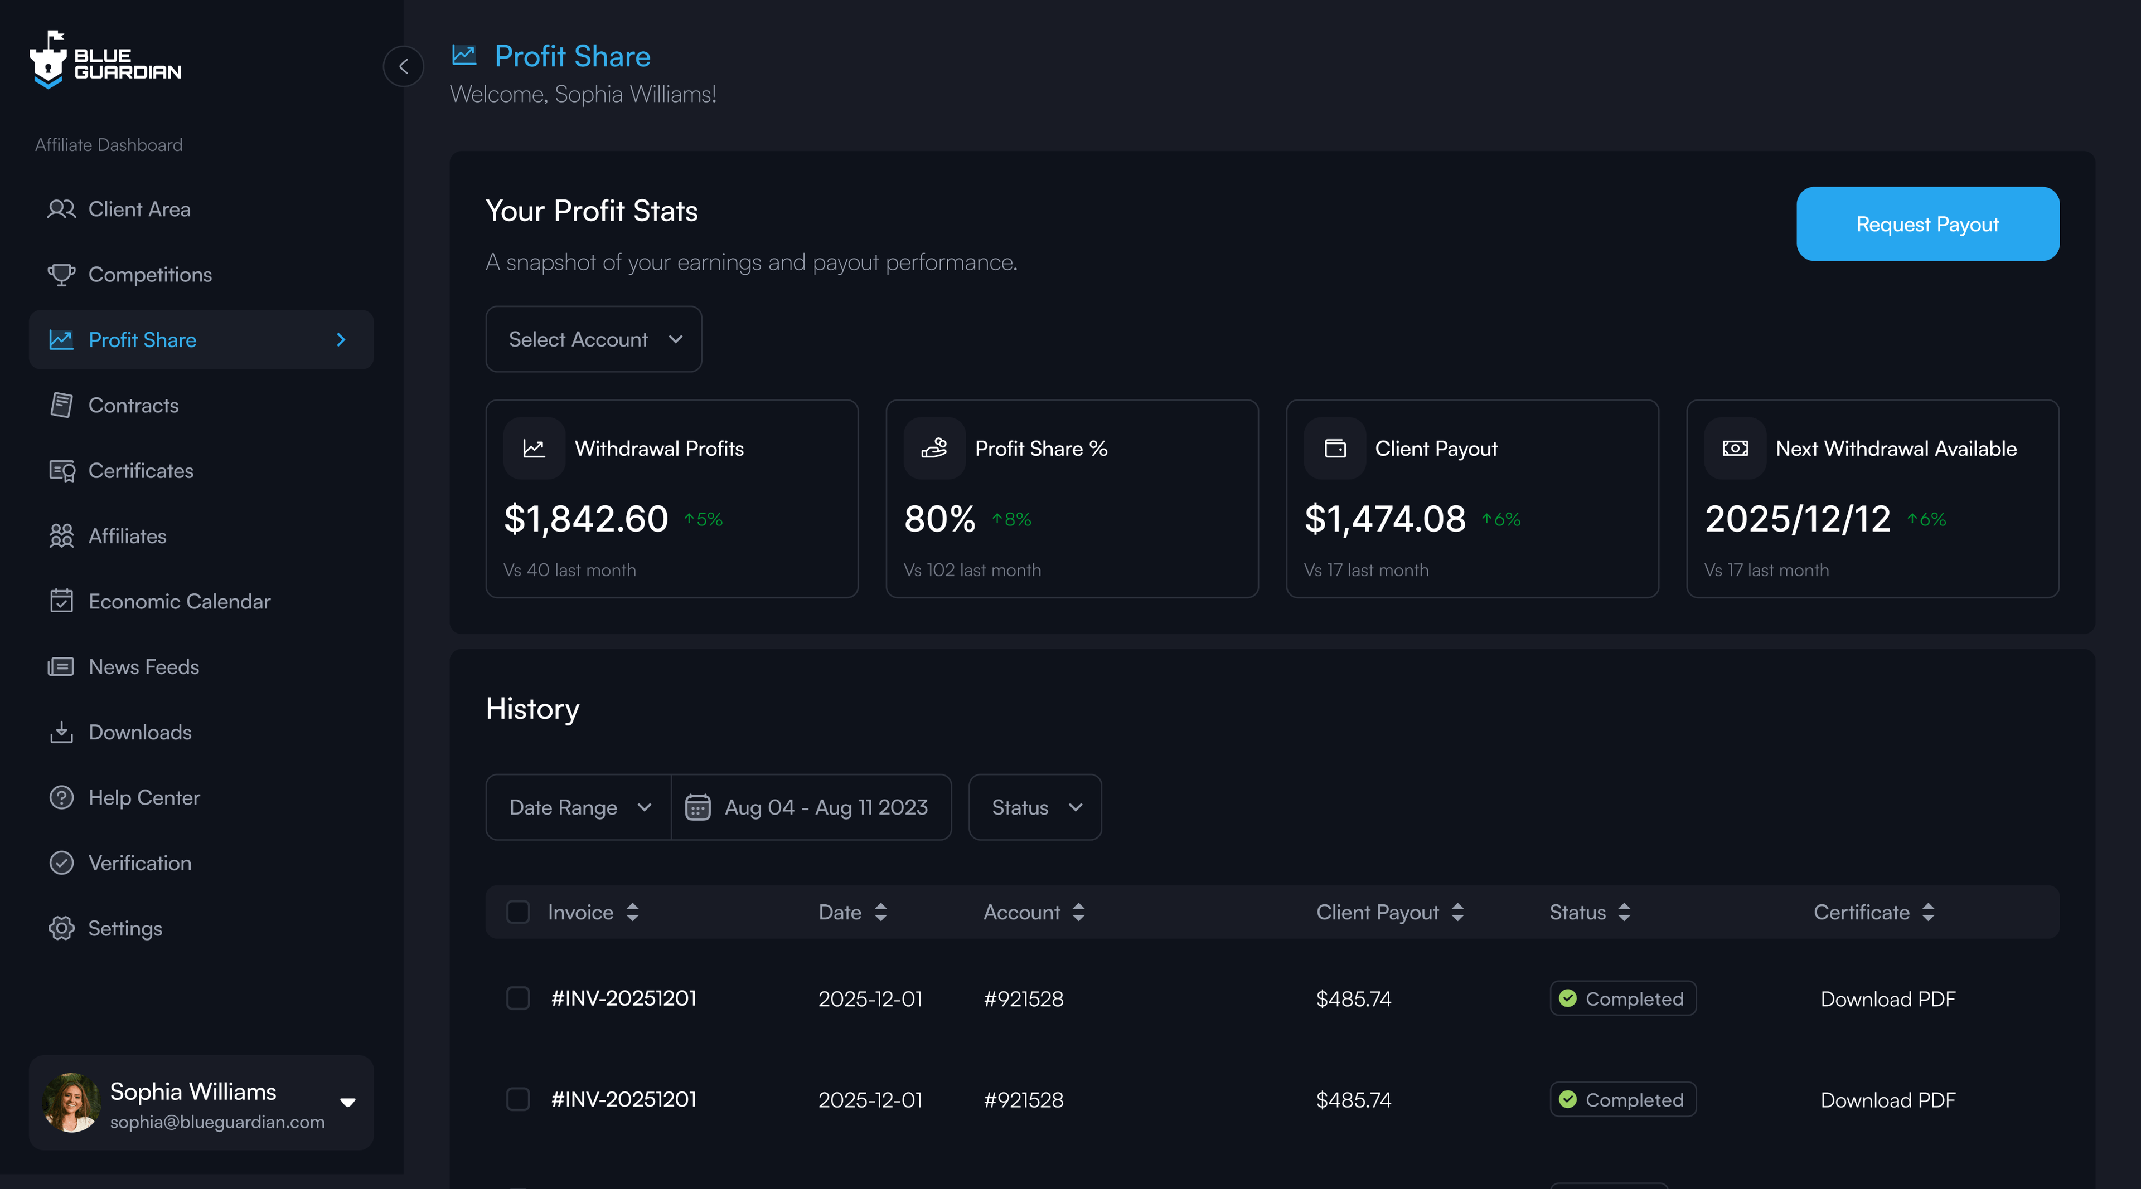Click the Blue Guardian logo
The image size is (2141, 1189).
pyautogui.click(x=105, y=60)
